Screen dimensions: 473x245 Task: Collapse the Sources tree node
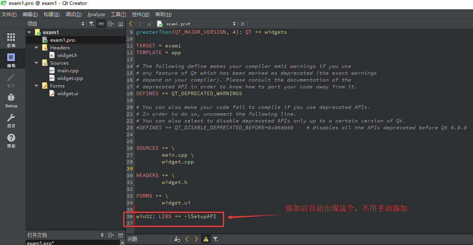[36, 63]
